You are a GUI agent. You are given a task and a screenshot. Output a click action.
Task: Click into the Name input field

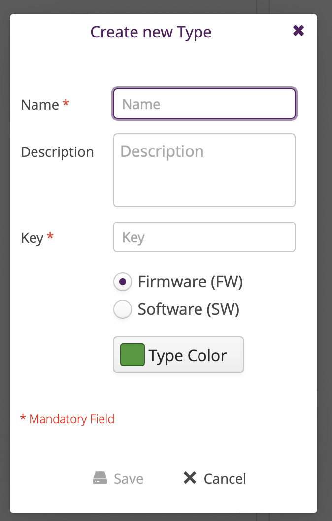(x=204, y=104)
